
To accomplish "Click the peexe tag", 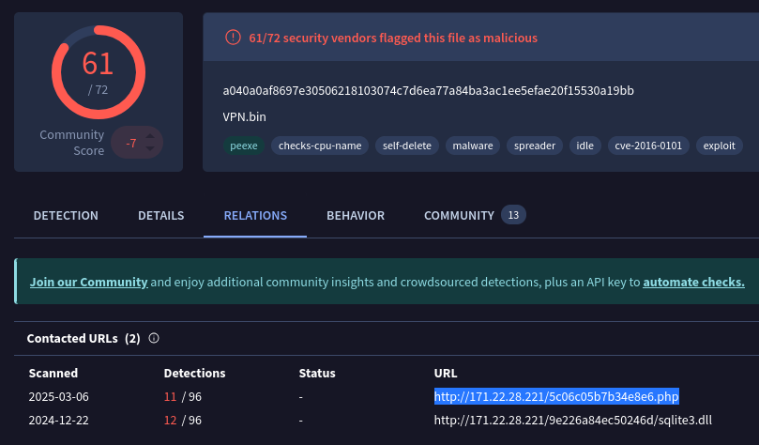I will 243,146.
